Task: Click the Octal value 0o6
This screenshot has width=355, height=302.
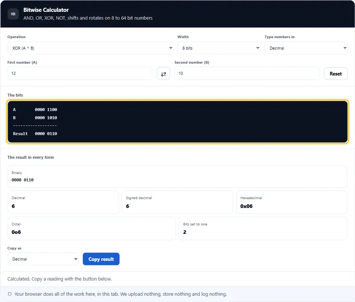Action: (x=16, y=232)
